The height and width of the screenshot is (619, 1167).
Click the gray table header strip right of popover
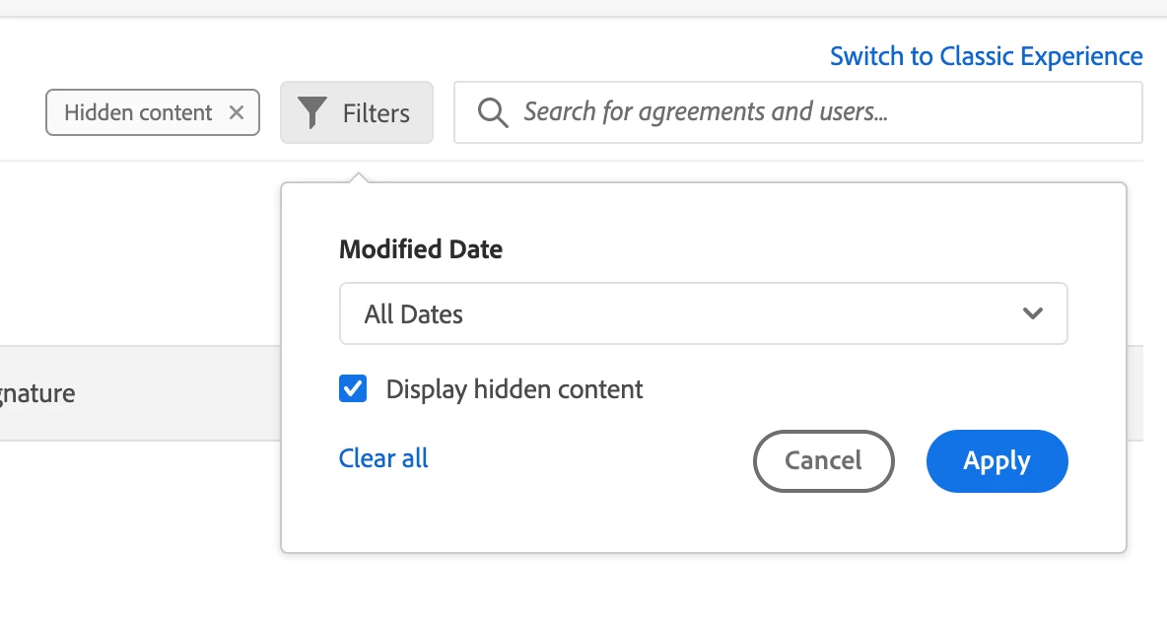1134,393
